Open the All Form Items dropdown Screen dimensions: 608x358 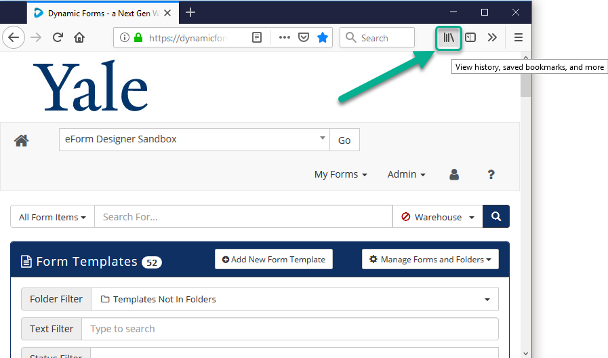coord(52,217)
